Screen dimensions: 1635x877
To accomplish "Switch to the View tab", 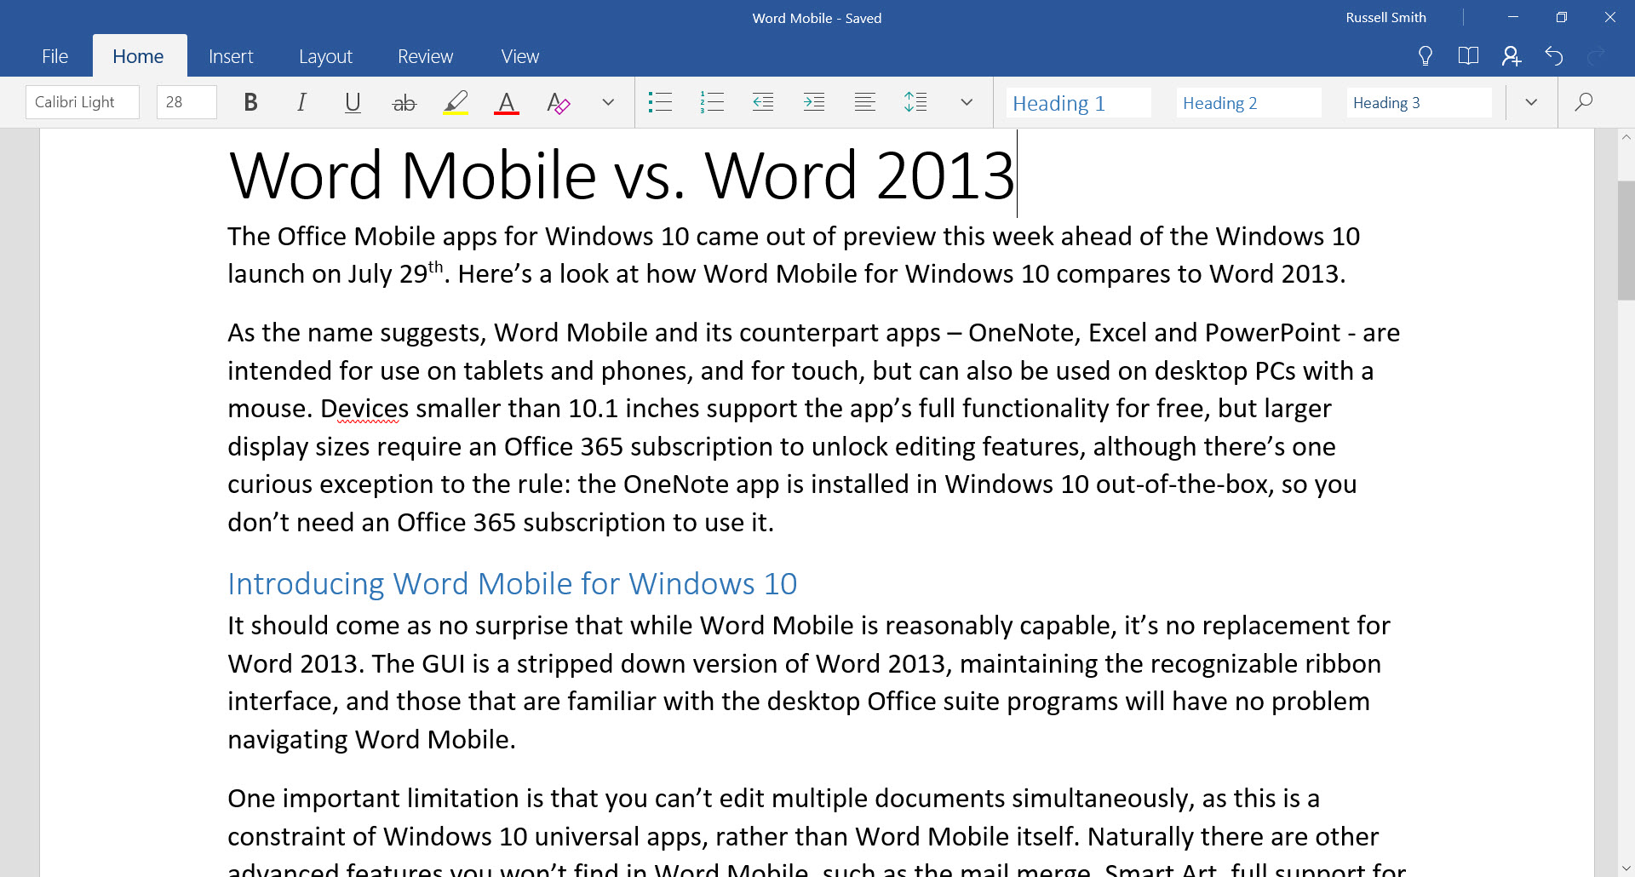I will coord(519,56).
